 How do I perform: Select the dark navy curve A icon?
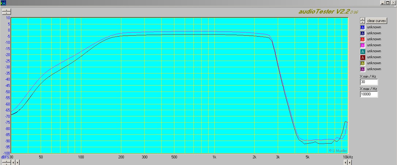point(363,33)
